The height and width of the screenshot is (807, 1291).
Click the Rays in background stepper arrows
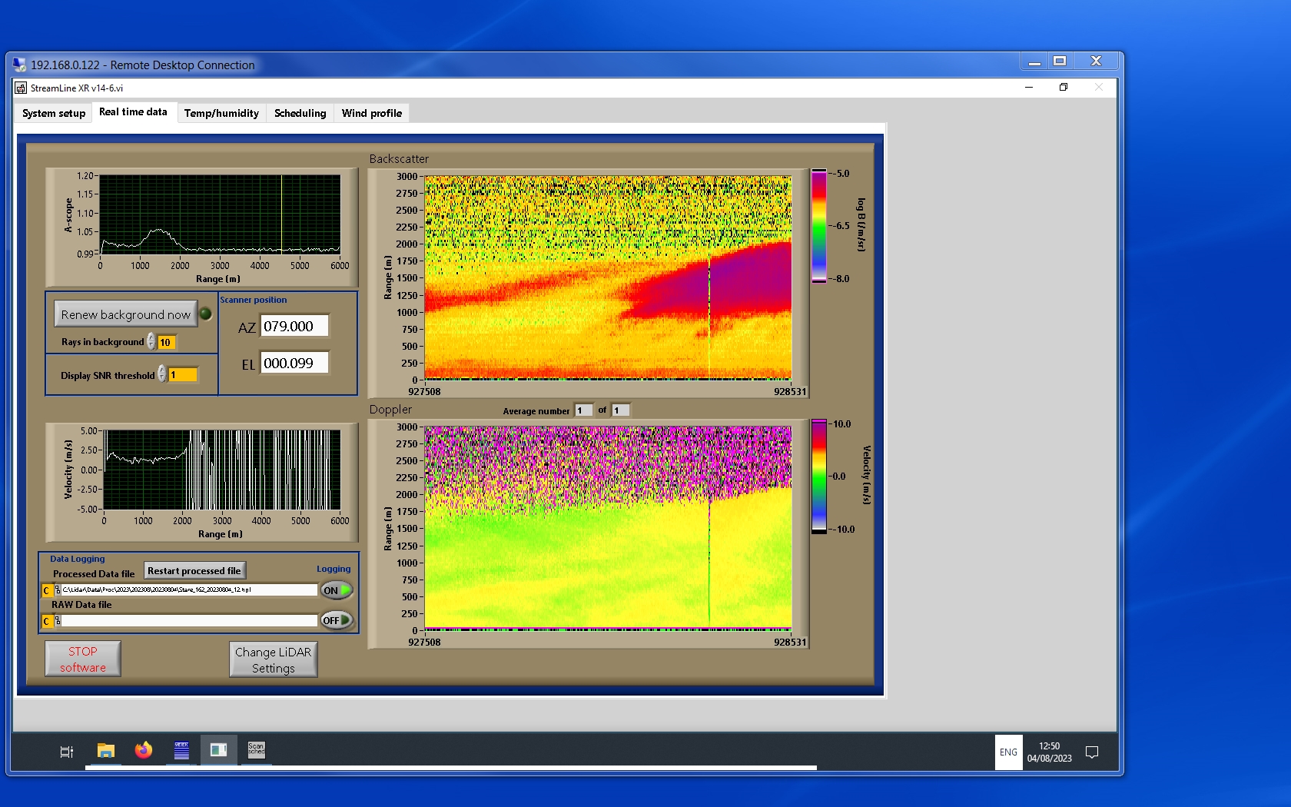(151, 341)
